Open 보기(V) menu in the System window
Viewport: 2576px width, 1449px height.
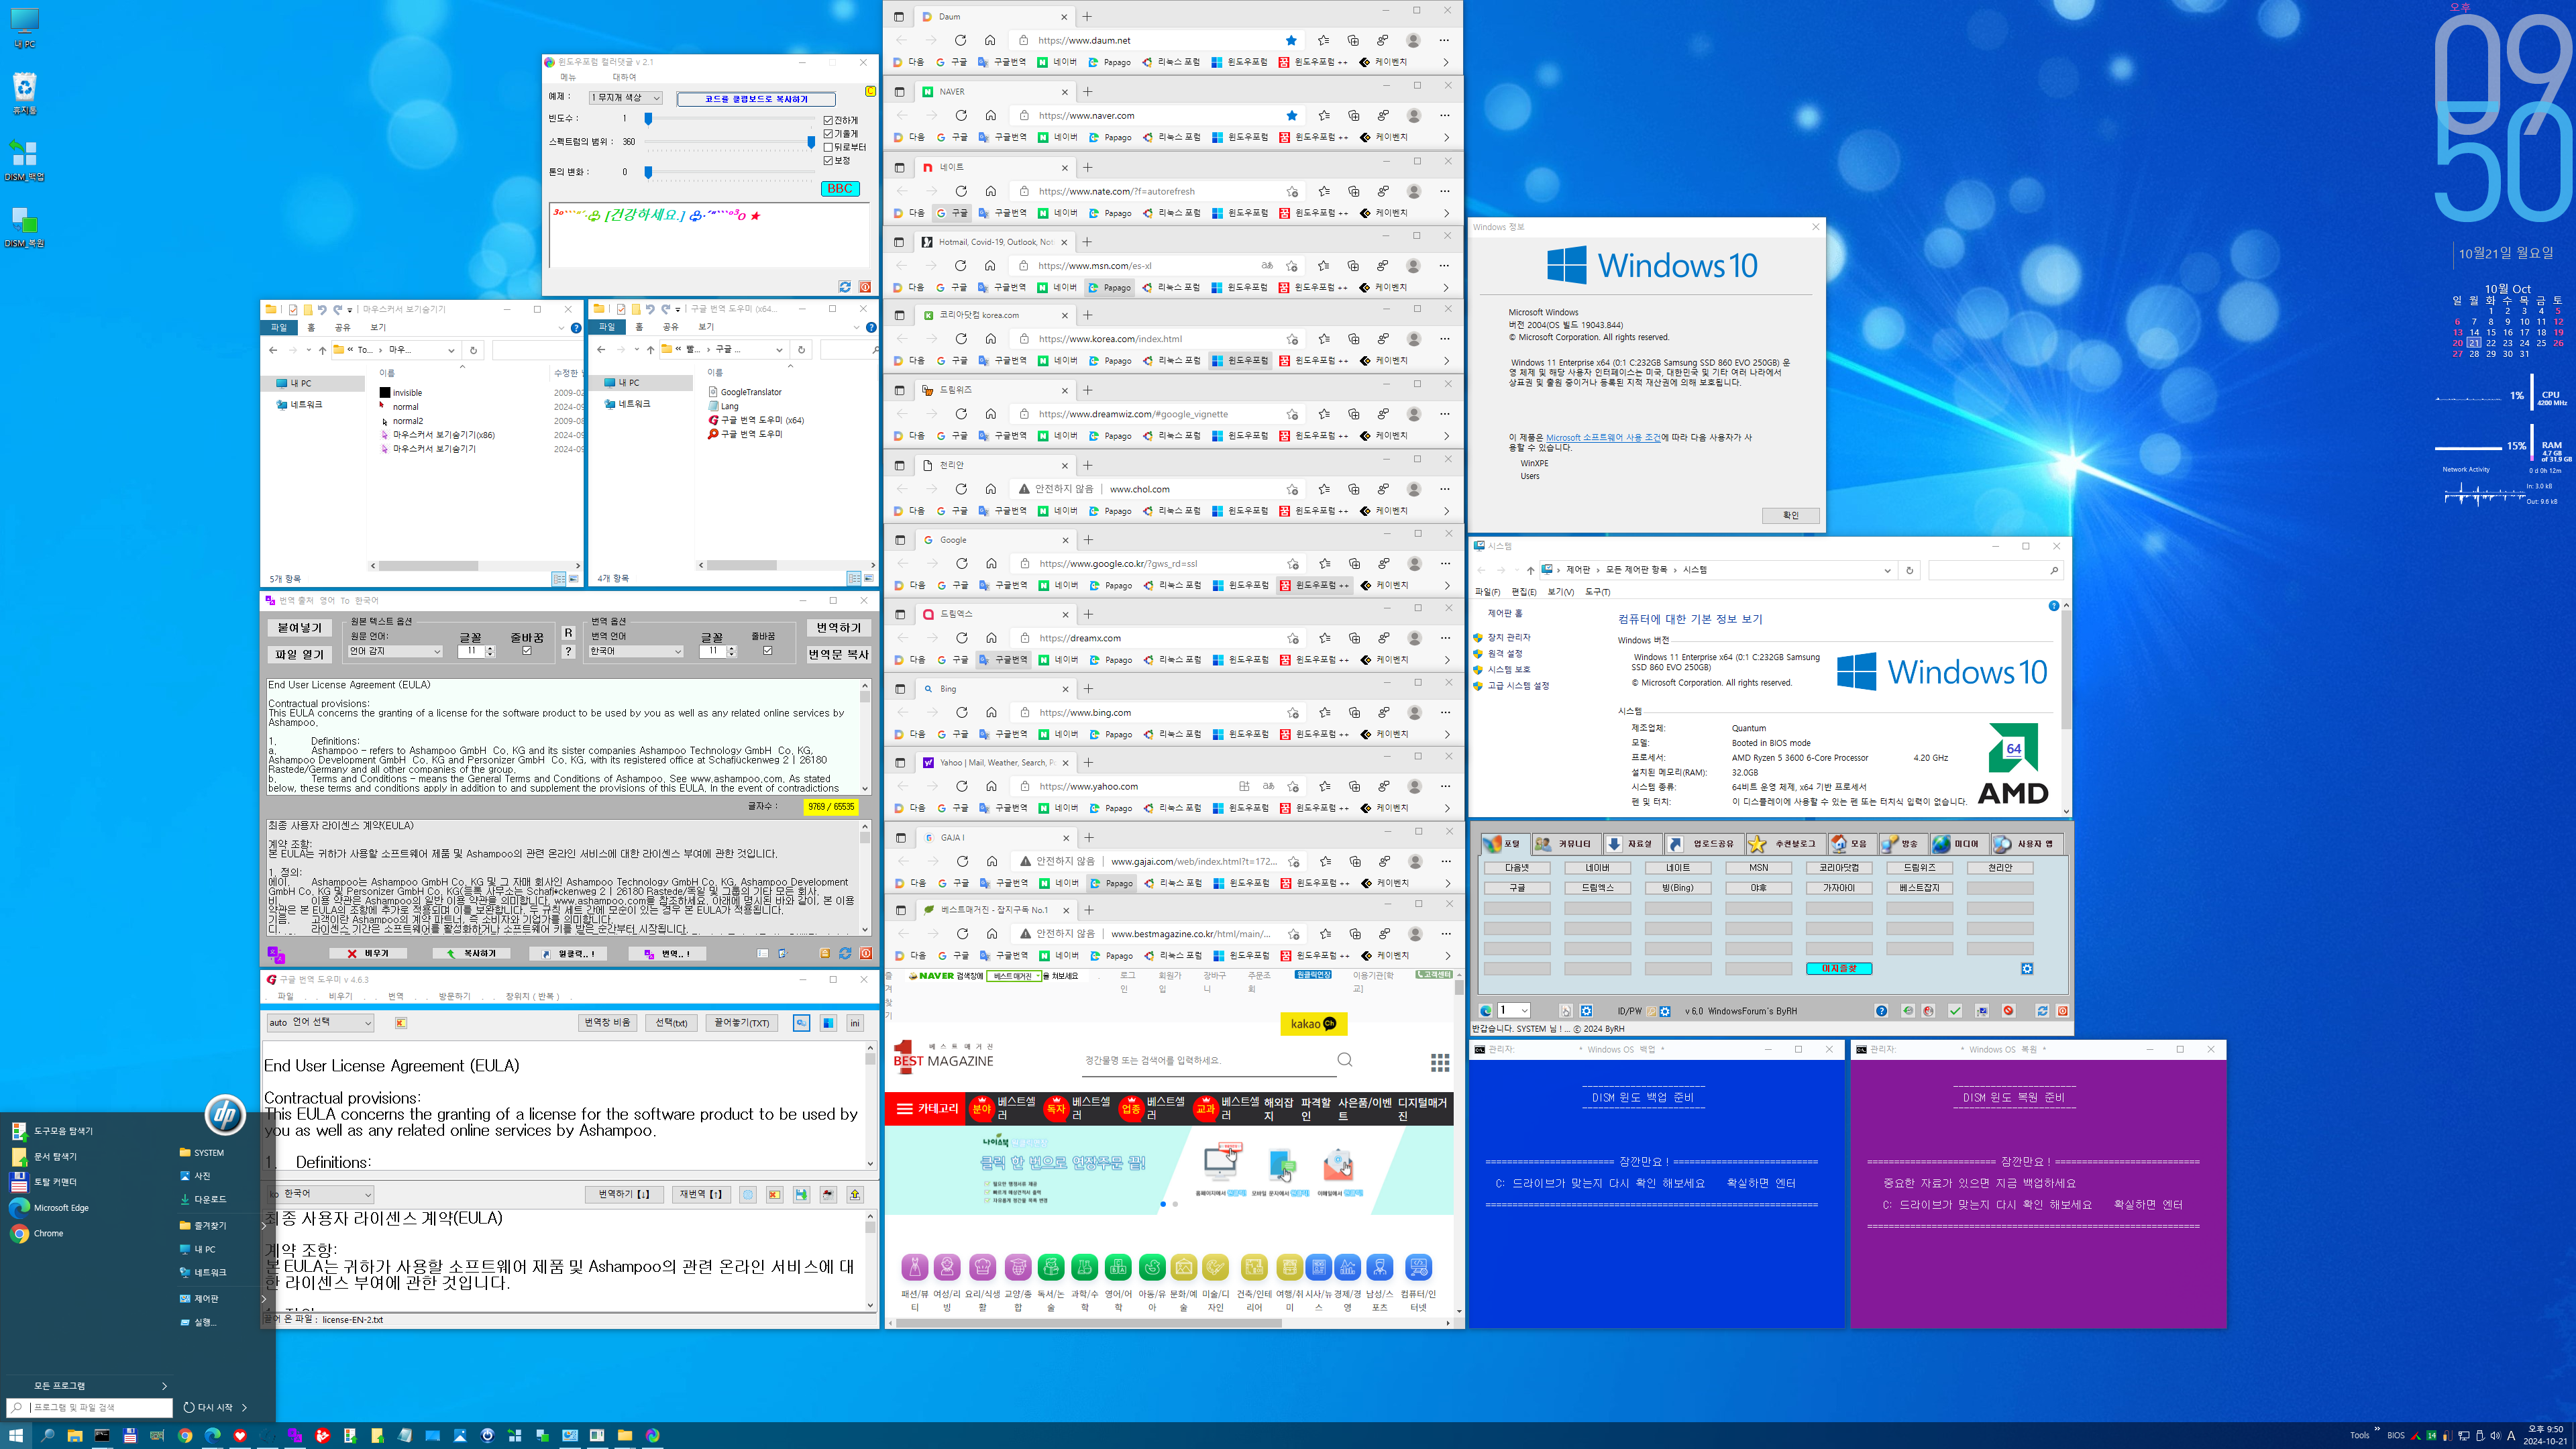pos(1560,592)
